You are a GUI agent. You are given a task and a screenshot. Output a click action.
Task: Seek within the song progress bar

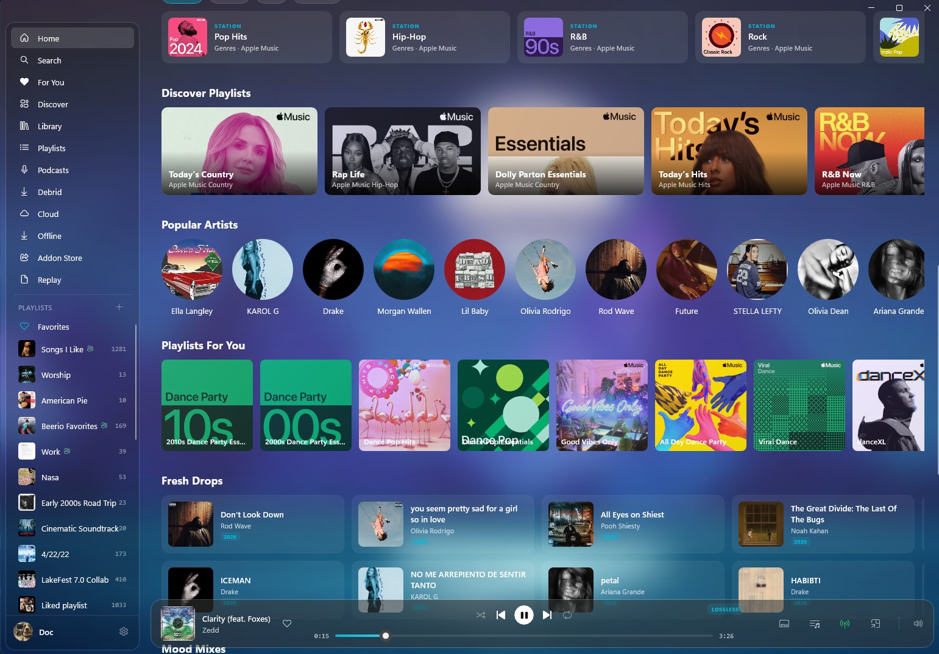(524, 636)
